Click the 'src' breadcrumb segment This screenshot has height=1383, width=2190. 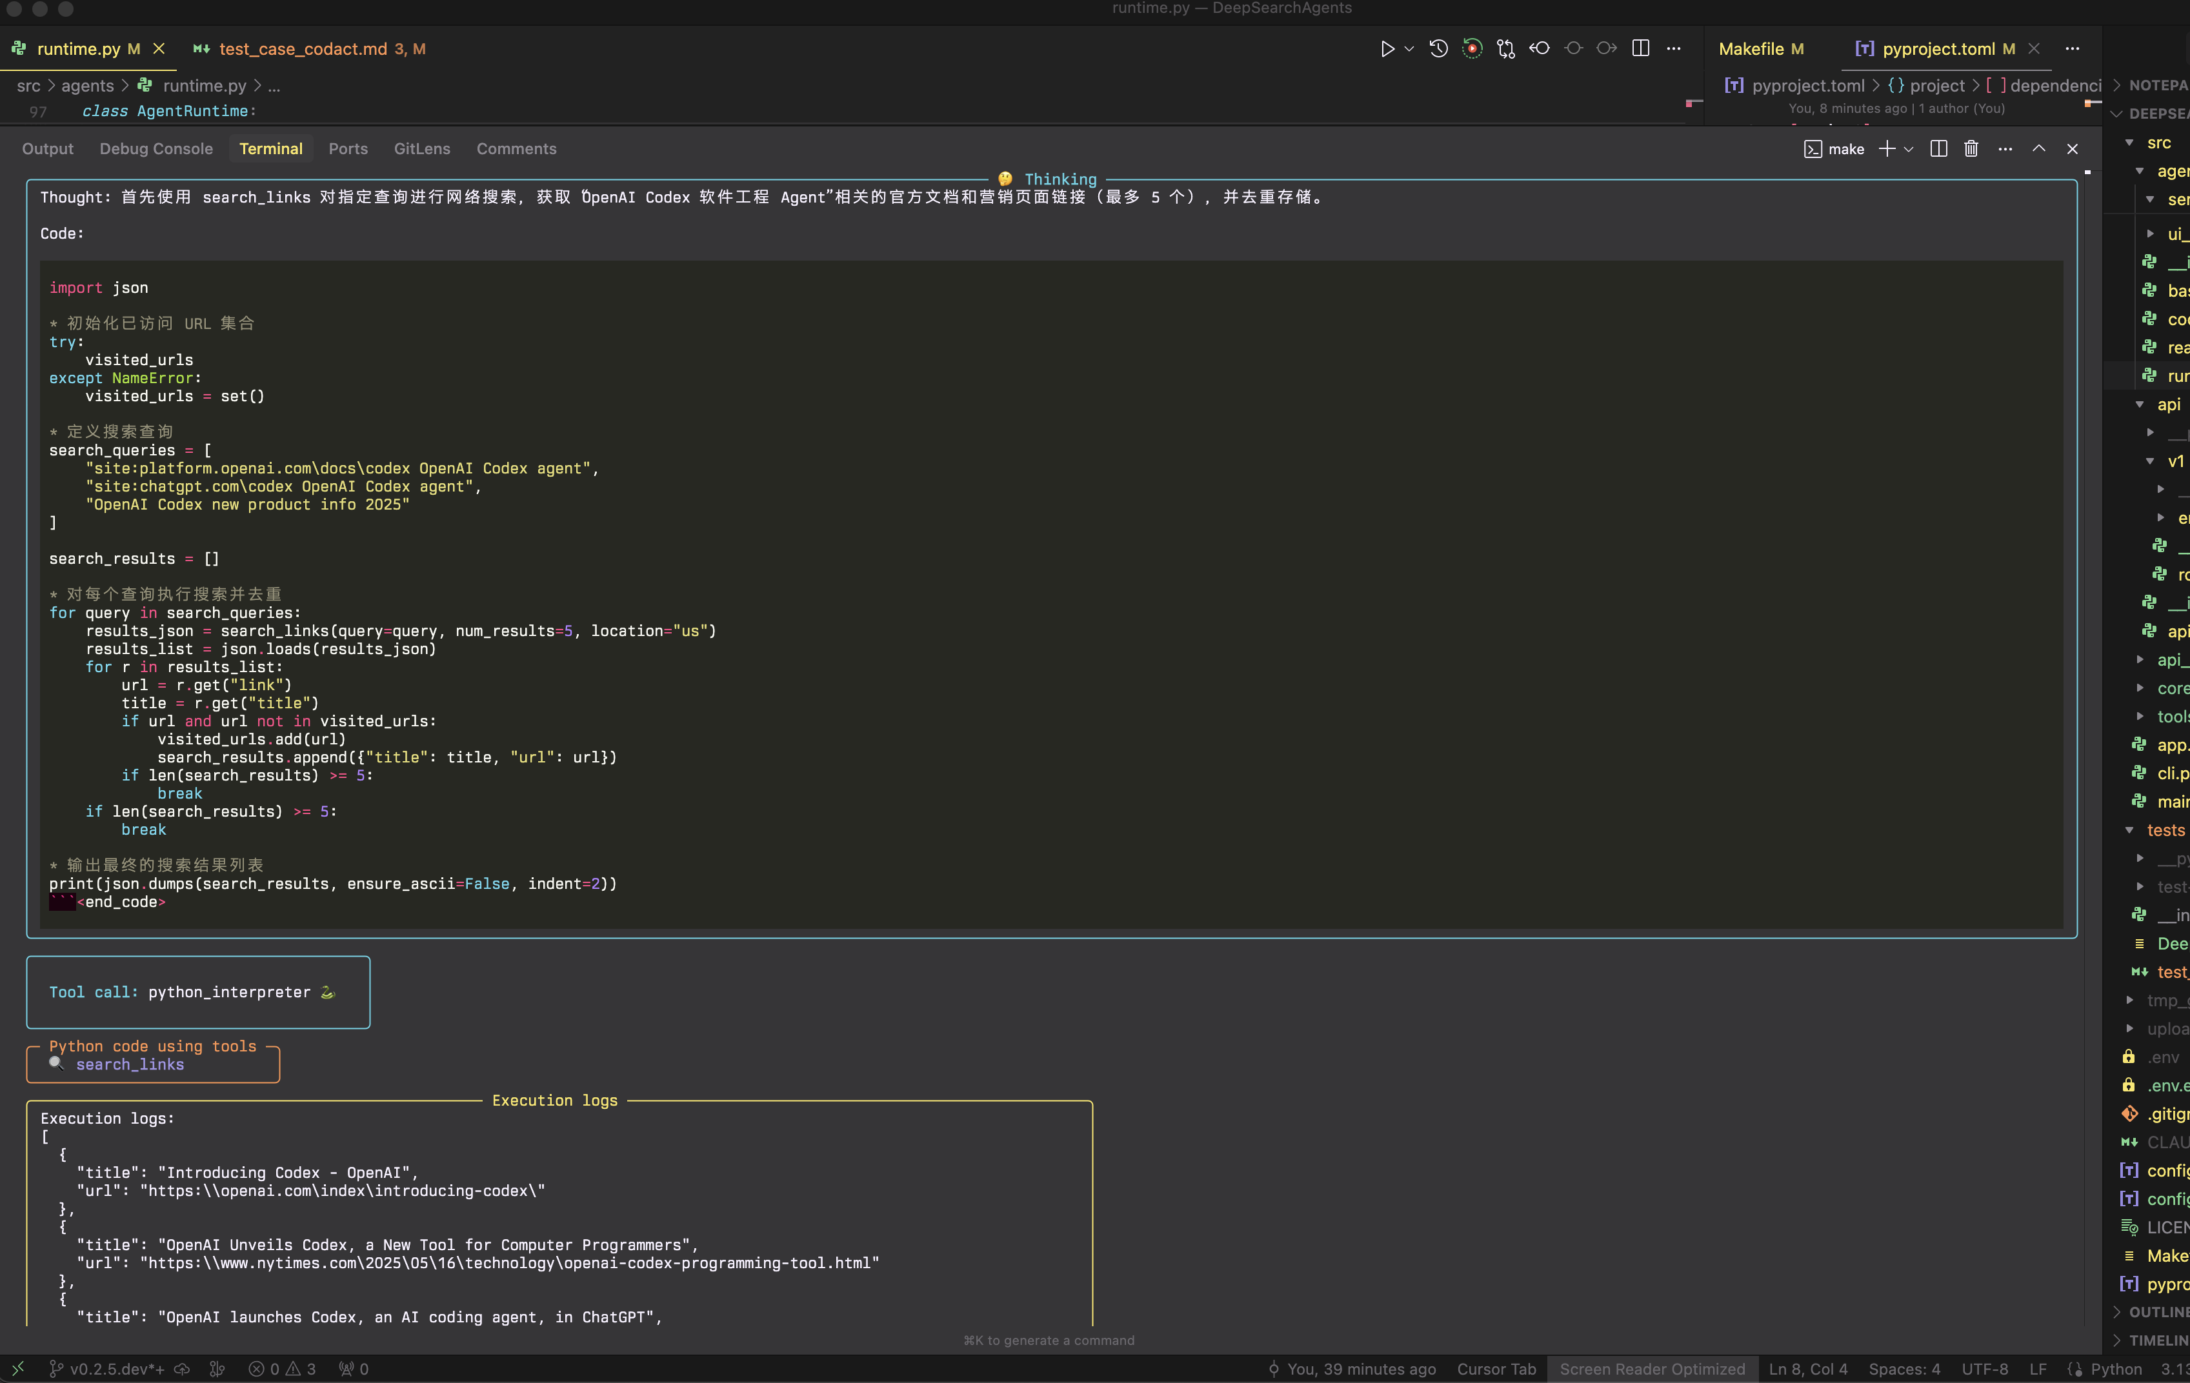[29, 86]
